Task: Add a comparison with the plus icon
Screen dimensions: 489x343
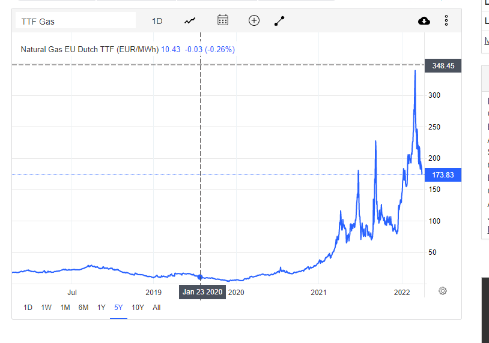Action: [x=254, y=20]
